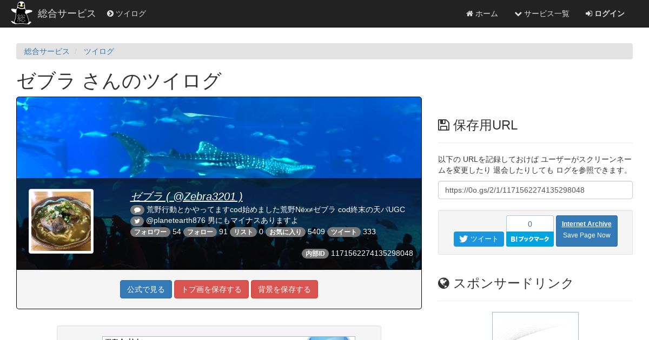Click chevron icon beside サービス一覧

pos(518,13)
